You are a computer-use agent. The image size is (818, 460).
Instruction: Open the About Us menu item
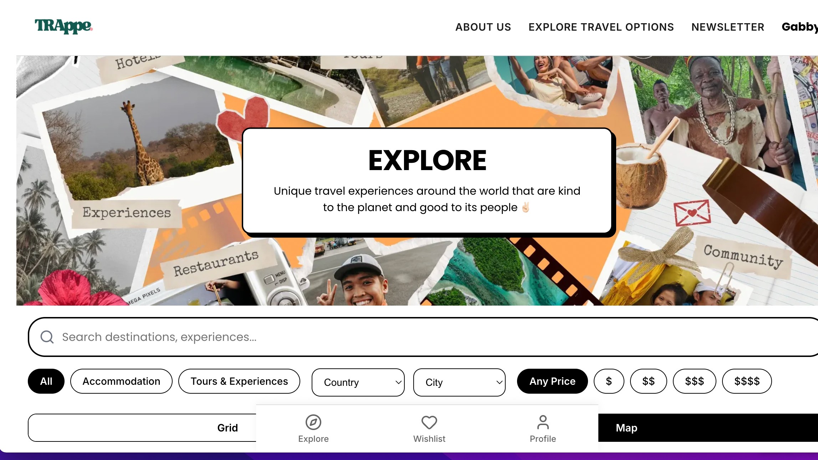click(483, 27)
